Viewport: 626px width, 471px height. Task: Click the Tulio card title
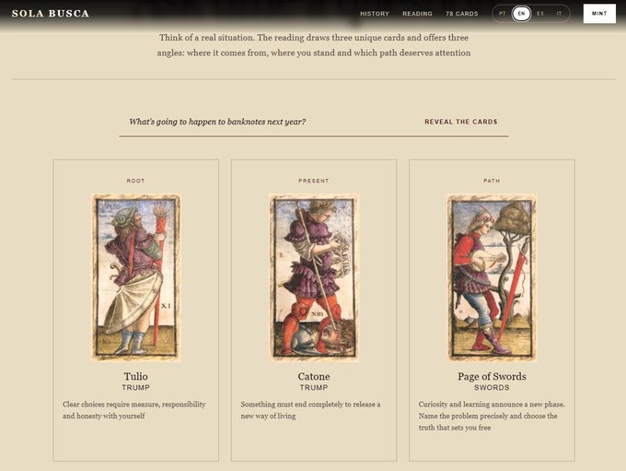135,376
